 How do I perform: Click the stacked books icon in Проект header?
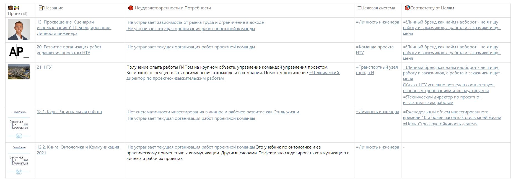click(17, 8)
